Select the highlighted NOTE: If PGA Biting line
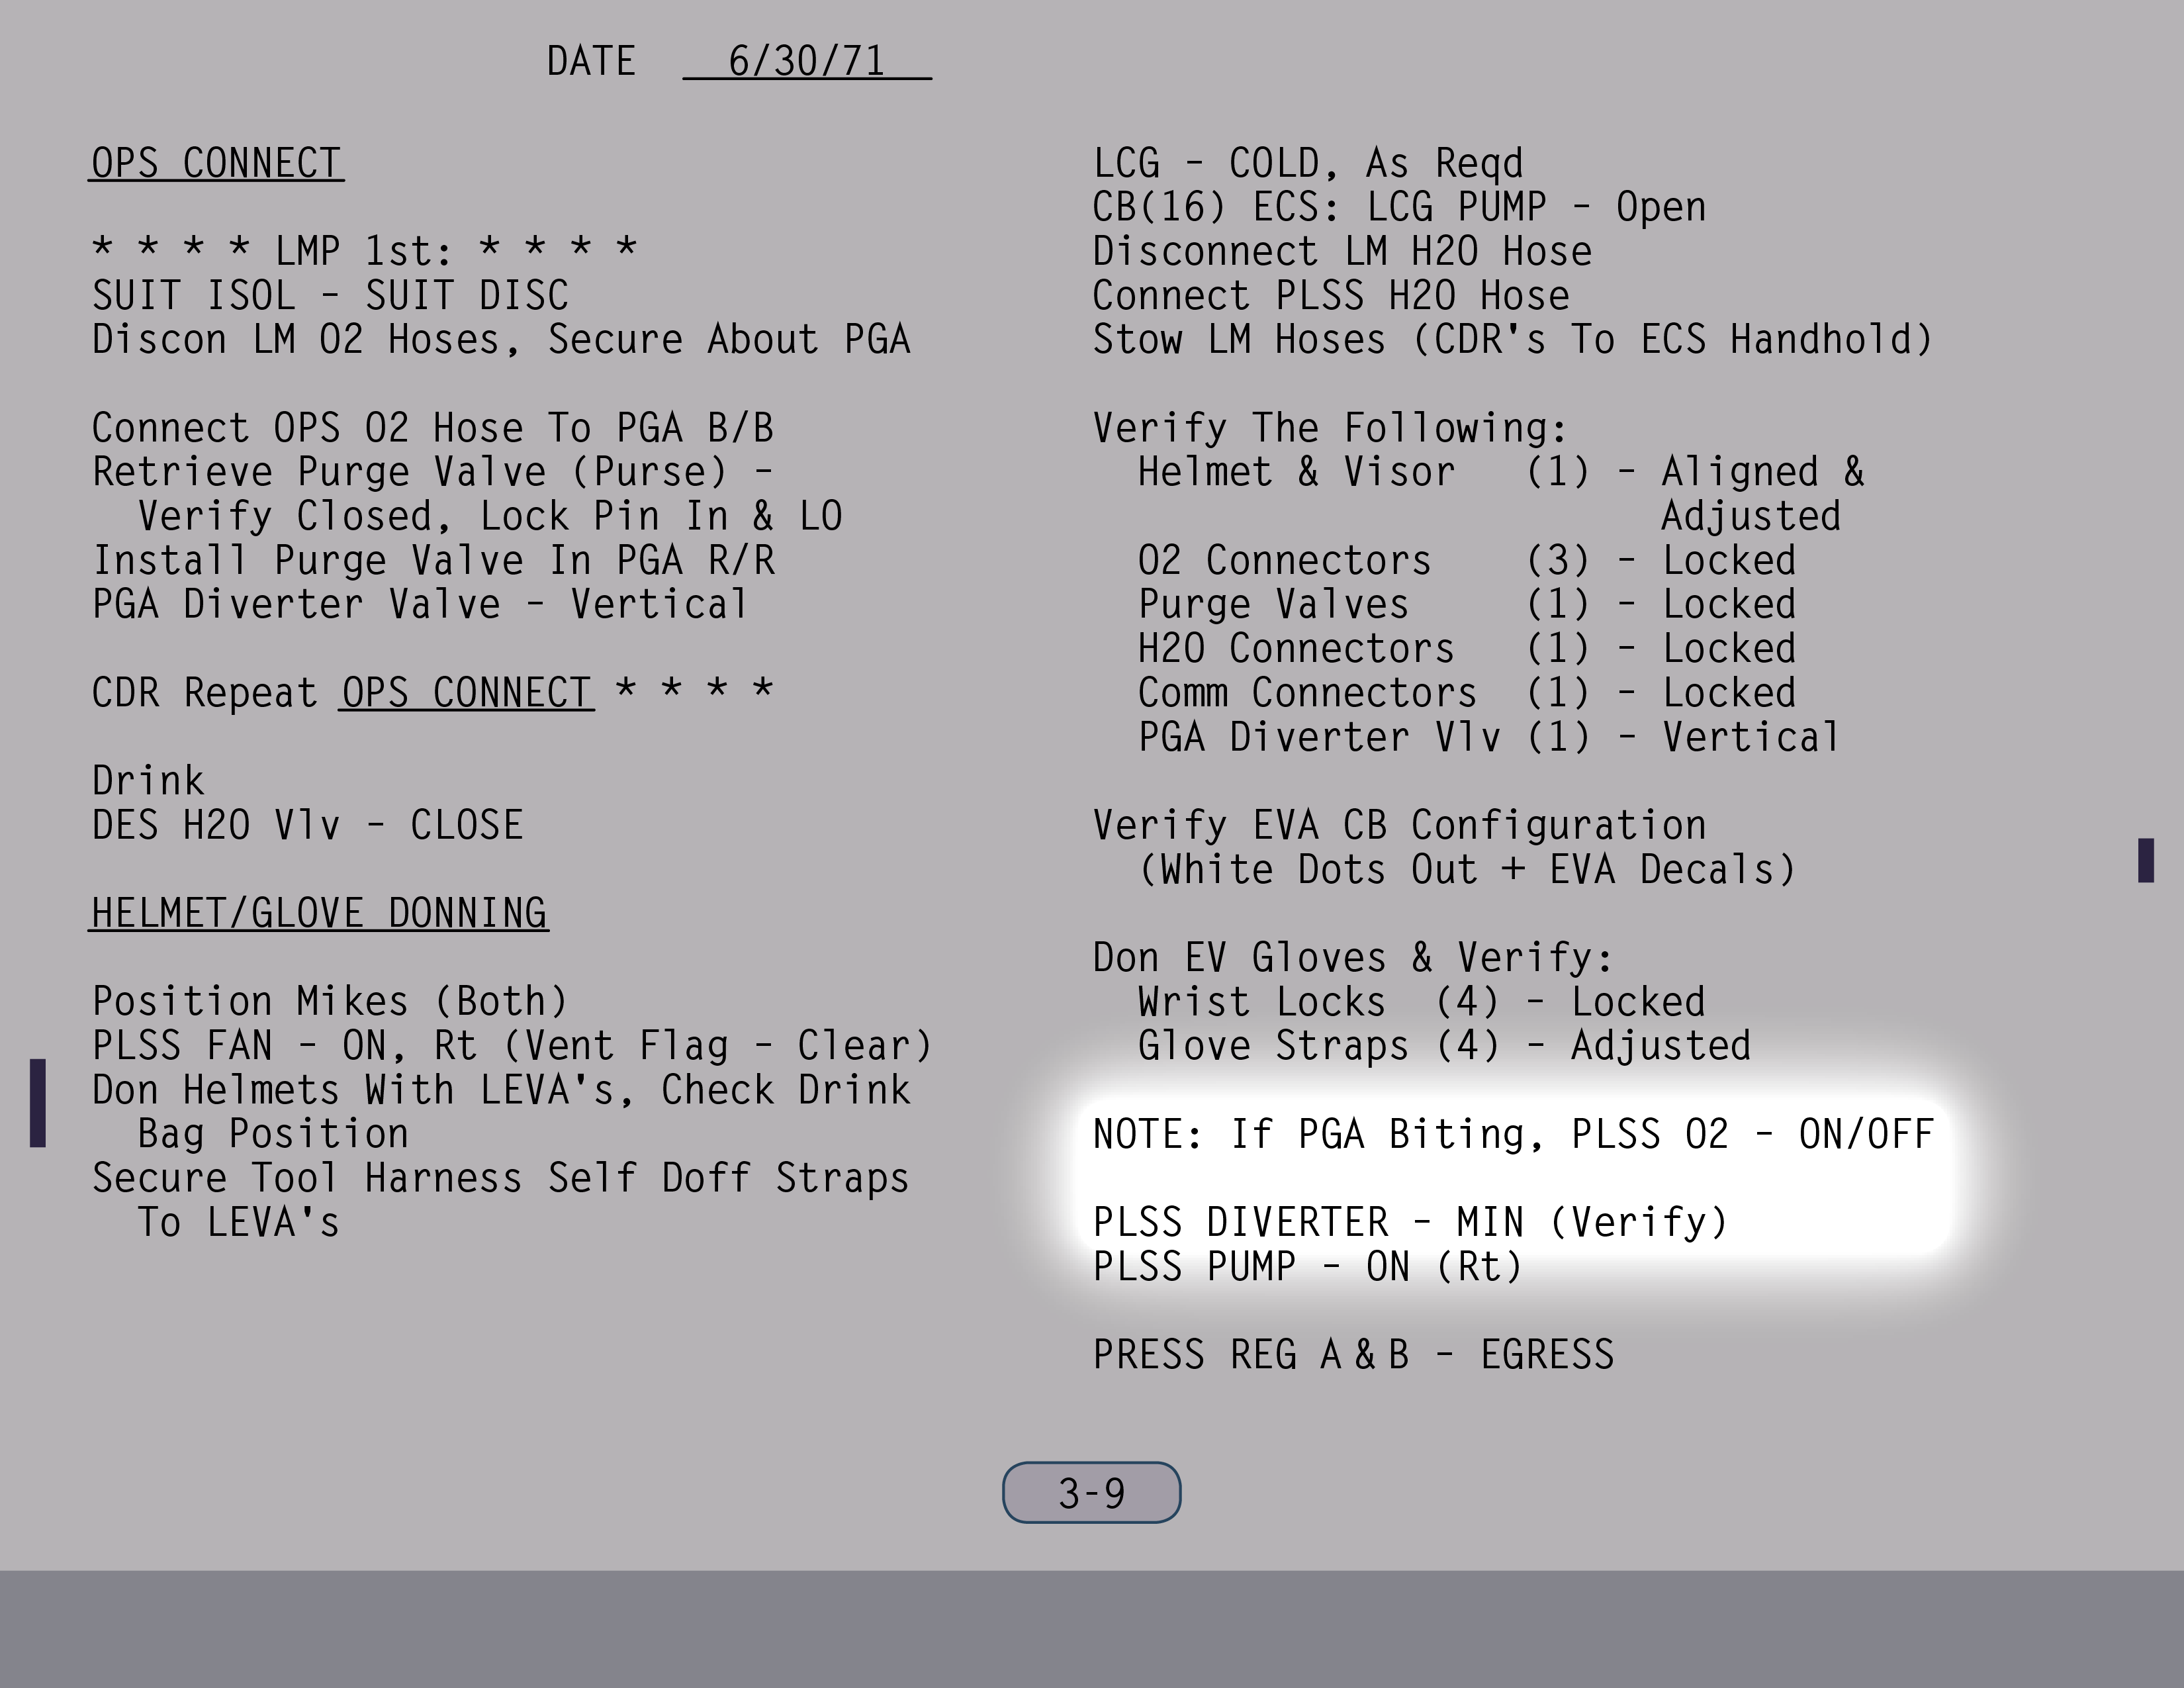The width and height of the screenshot is (2184, 1688). pyautogui.click(x=1512, y=1134)
